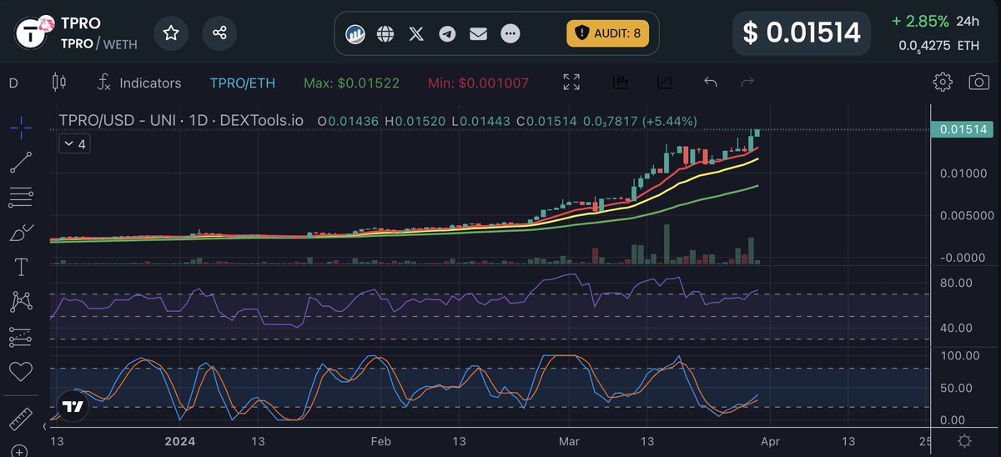Click the 2024 label on time axis
Screen dimensions: 1001x457
pos(179,441)
